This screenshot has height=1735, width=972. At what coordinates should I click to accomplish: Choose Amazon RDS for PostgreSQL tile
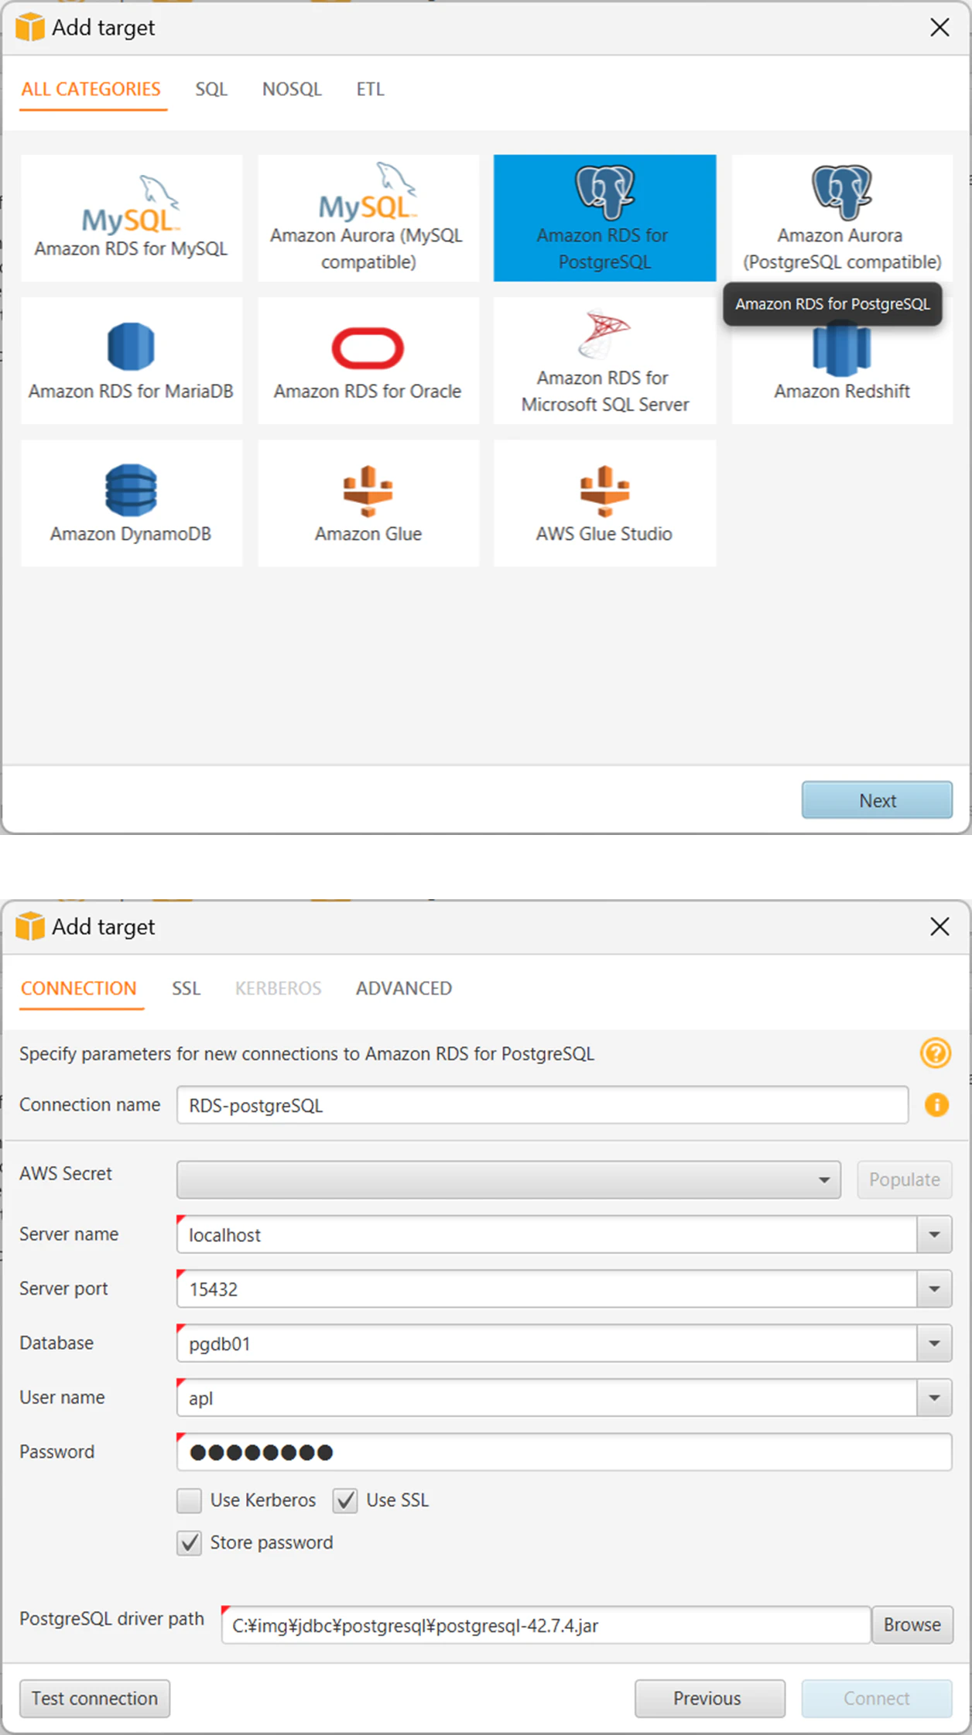pos(604,217)
